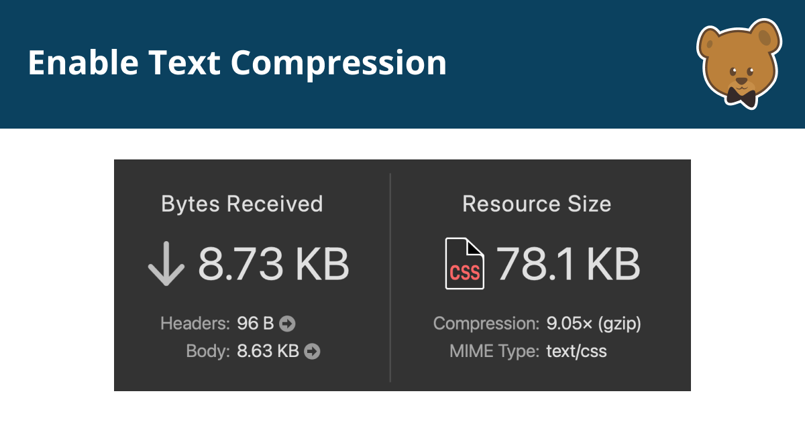Screen dimensions: 805x422
Task: Click the vertical divider between panels
Action: 390,278
